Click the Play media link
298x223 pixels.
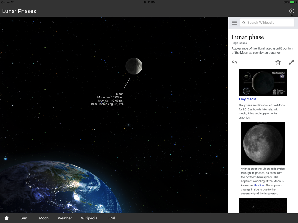[x=247, y=99]
